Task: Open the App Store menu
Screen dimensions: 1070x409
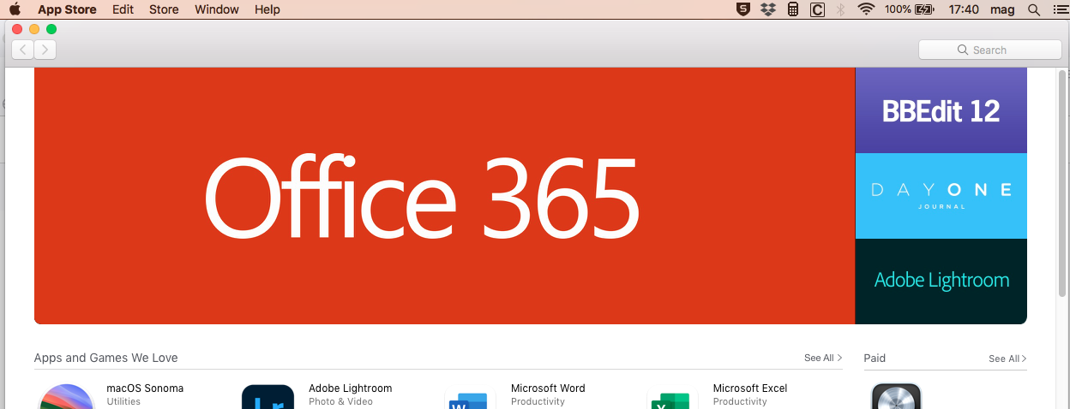Action: tap(67, 9)
